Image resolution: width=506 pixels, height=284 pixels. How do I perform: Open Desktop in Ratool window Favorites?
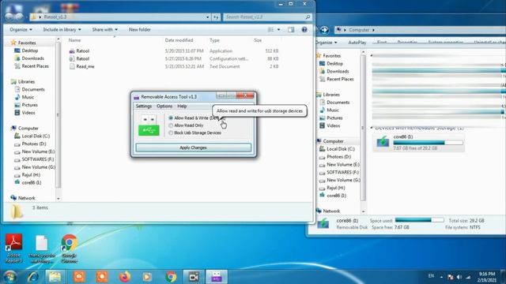(26, 50)
